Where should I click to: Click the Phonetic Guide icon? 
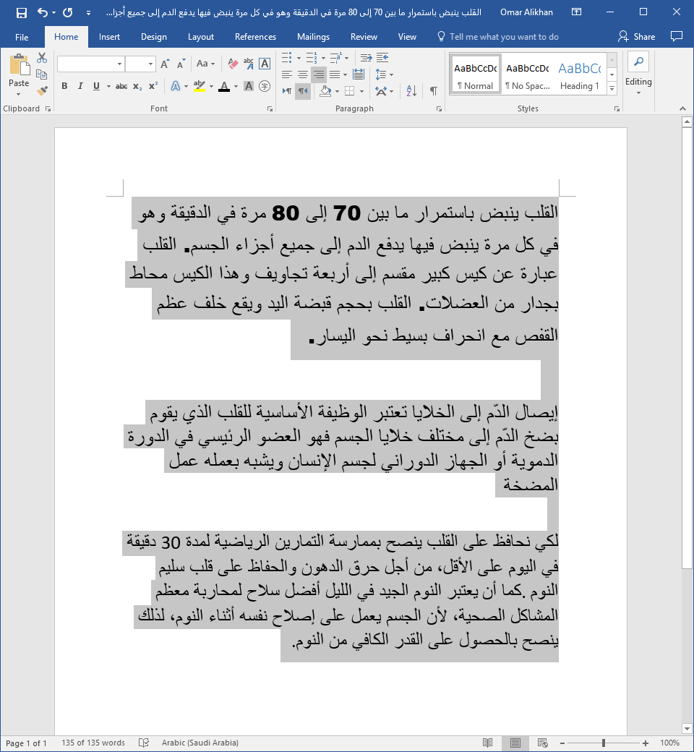[x=249, y=64]
